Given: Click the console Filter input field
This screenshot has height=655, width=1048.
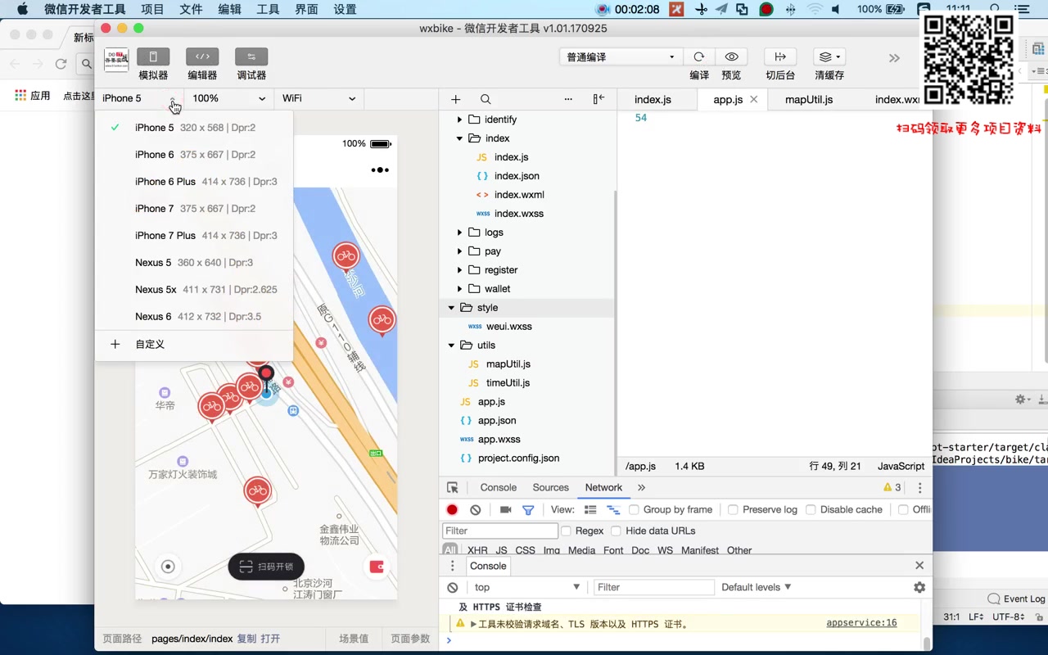Looking at the screenshot, I should pos(653,587).
